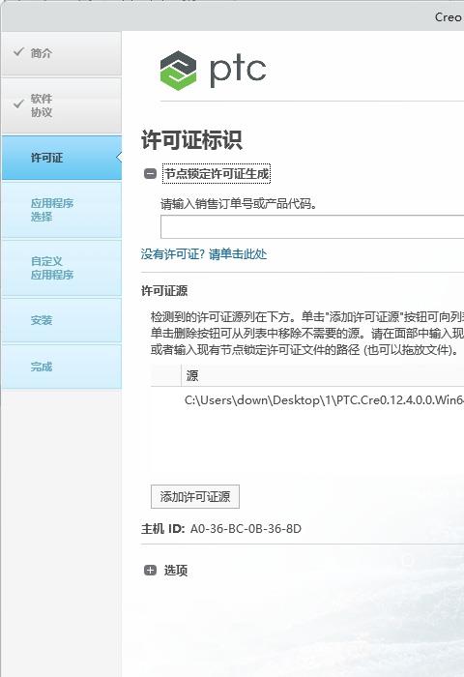464x677 pixels.
Task: Click the host ID A0-36-BC-0B-36-8D value
Action: click(246, 528)
